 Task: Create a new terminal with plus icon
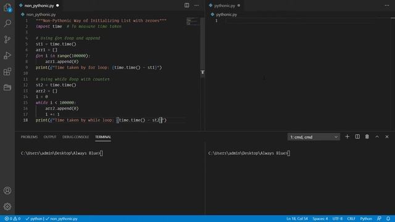tap(347, 137)
